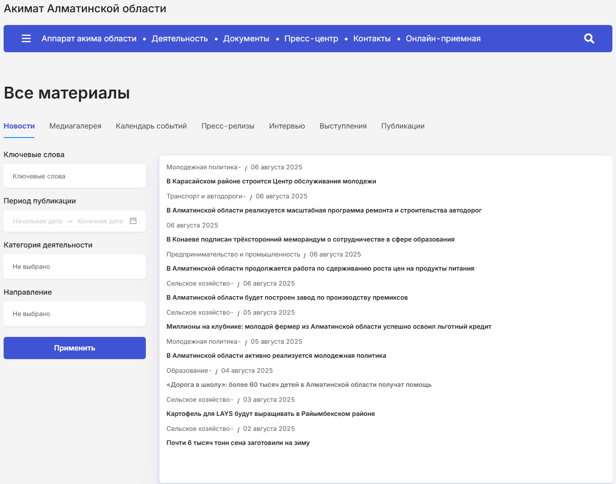Click Образование category label
This screenshot has width=616, height=484.
pos(189,370)
